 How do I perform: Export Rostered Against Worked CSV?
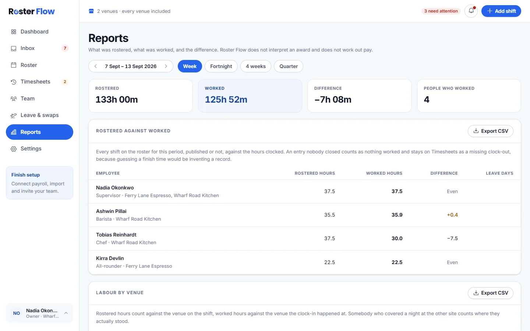pos(491,131)
